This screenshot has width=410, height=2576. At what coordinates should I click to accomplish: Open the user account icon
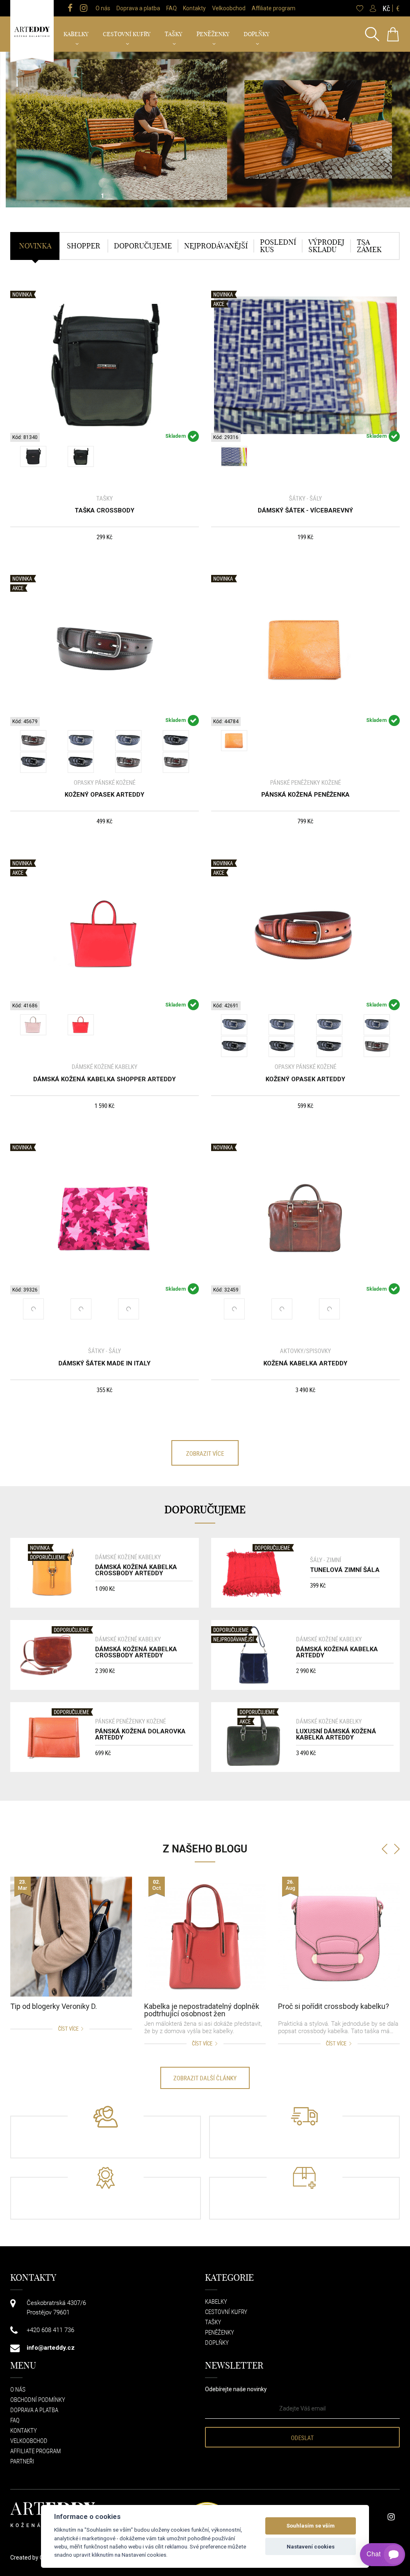(x=373, y=8)
